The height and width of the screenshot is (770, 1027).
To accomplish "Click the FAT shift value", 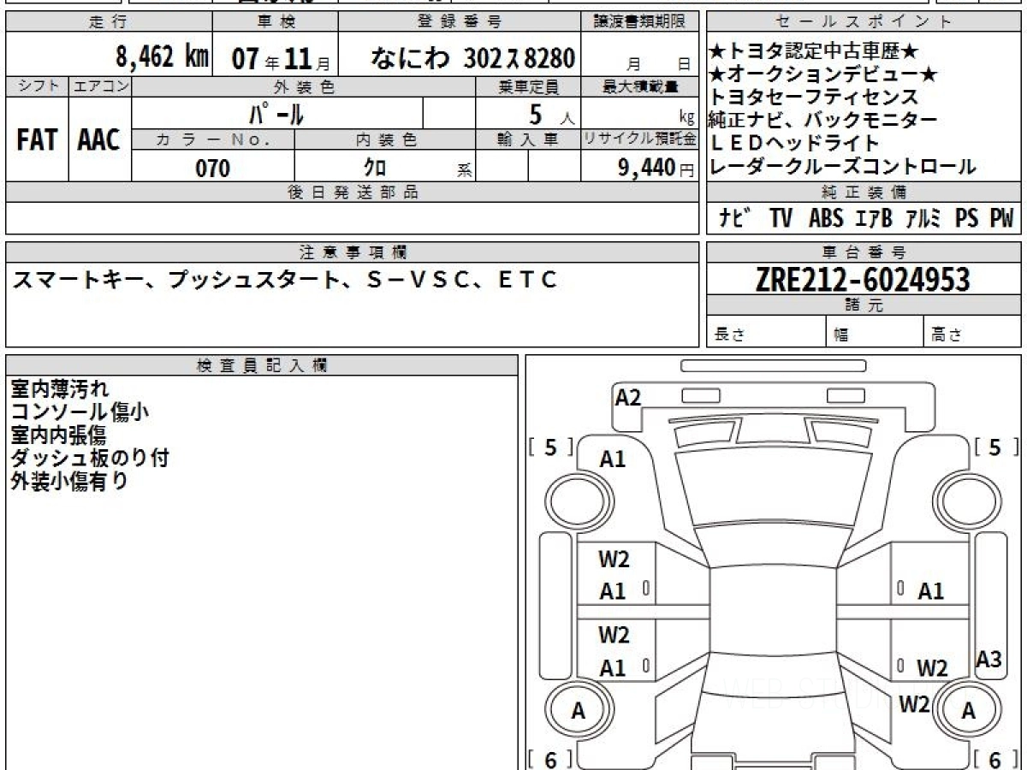I will (36, 139).
